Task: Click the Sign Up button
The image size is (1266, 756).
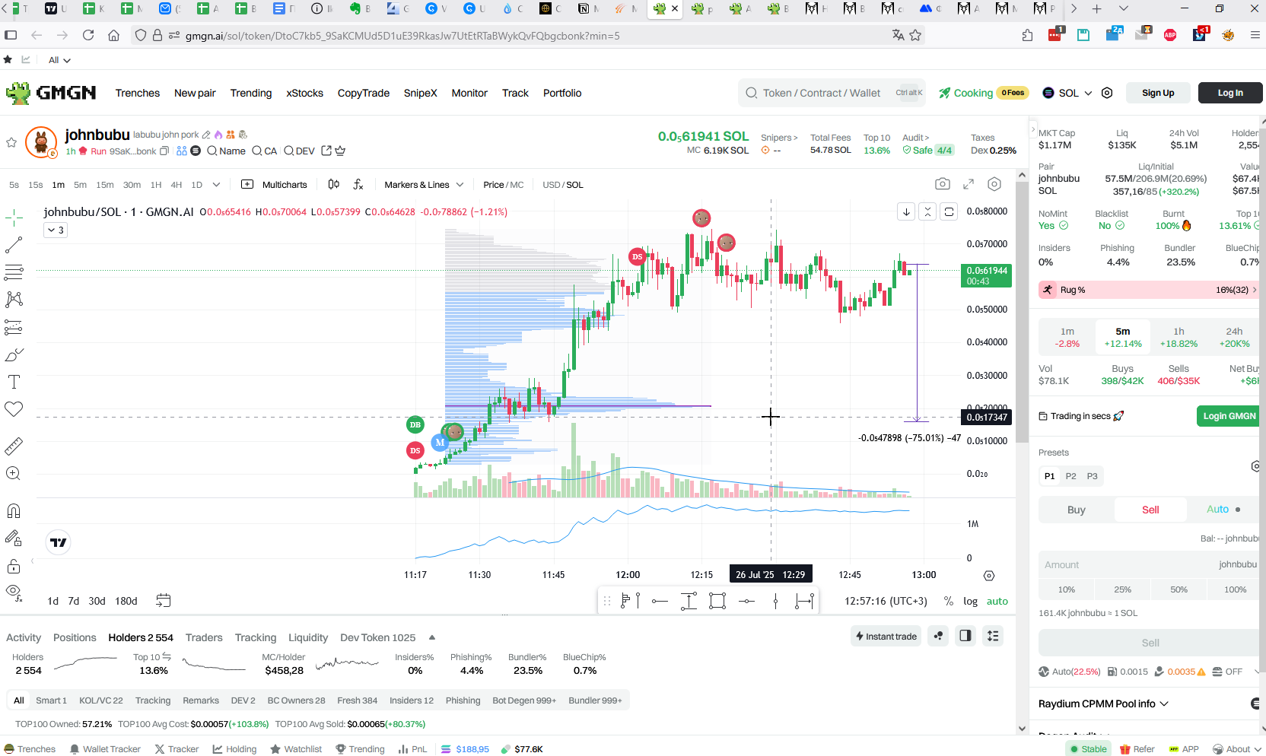Action: click(x=1158, y=93)
